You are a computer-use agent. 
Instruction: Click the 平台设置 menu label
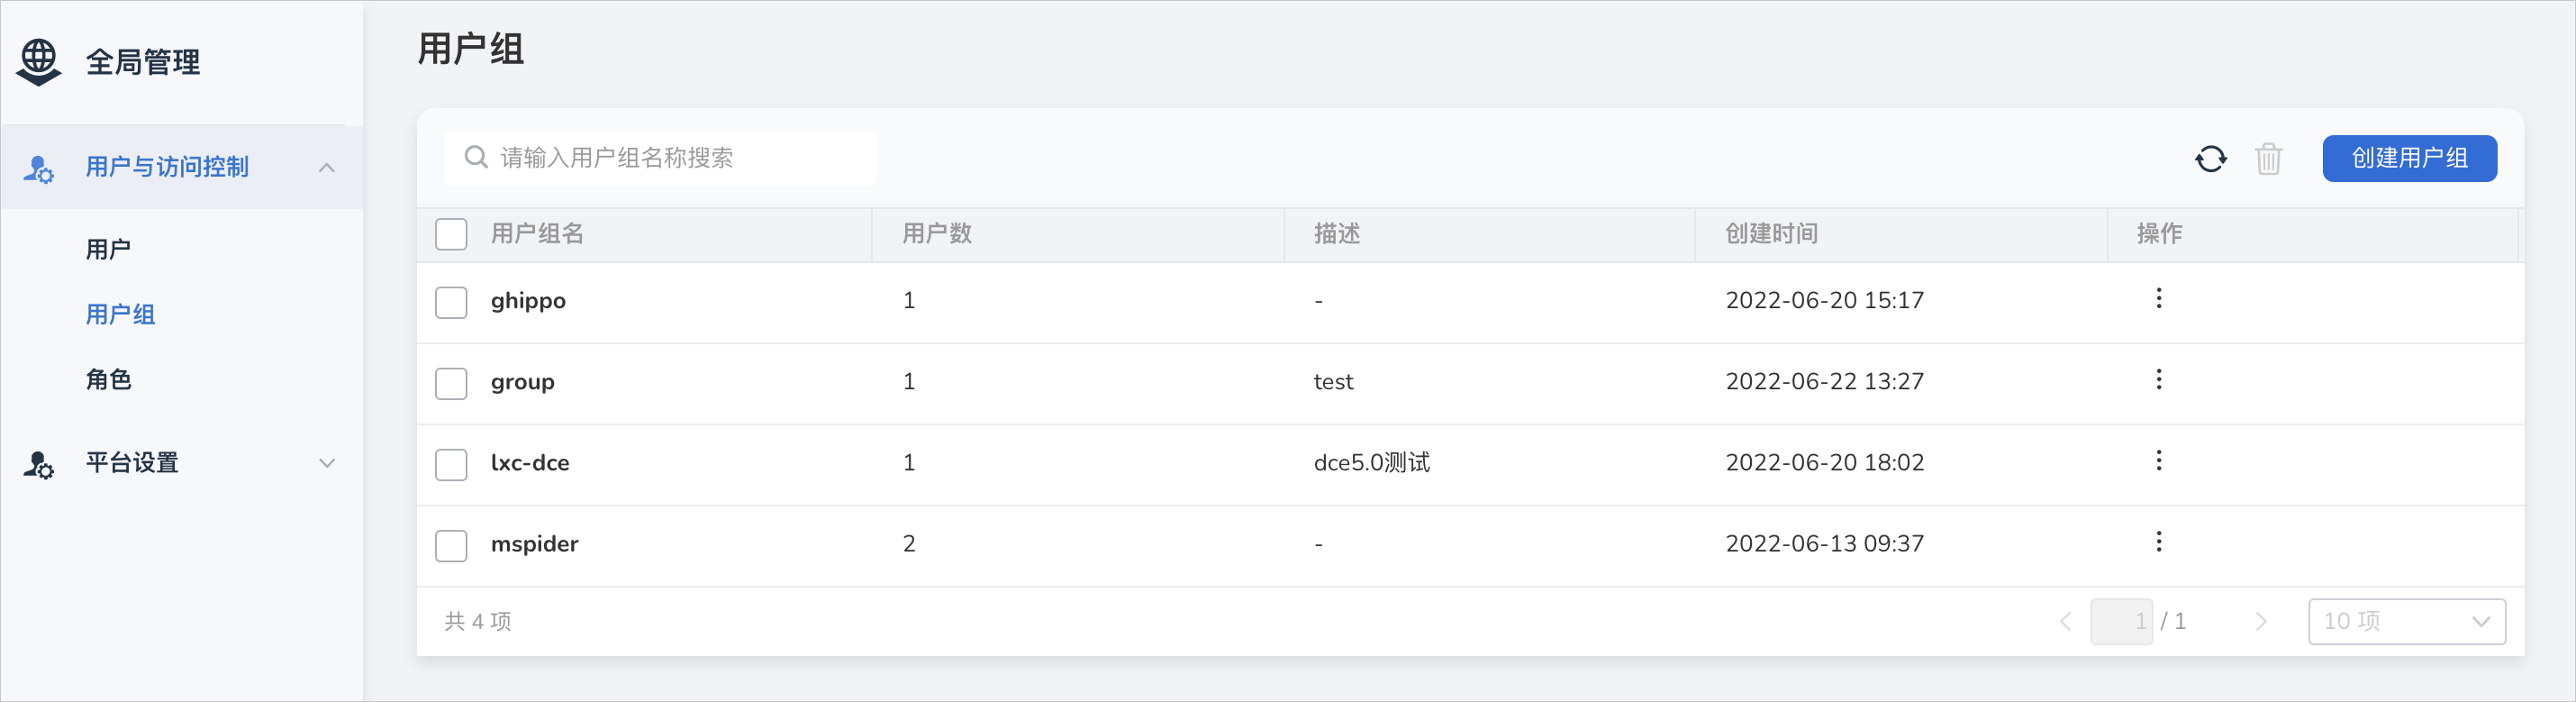[x=132, y=463]
